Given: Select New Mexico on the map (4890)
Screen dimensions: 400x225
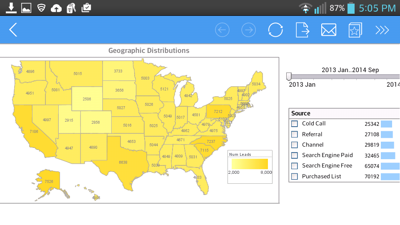Looking at the screenshot, I should 93,147.
